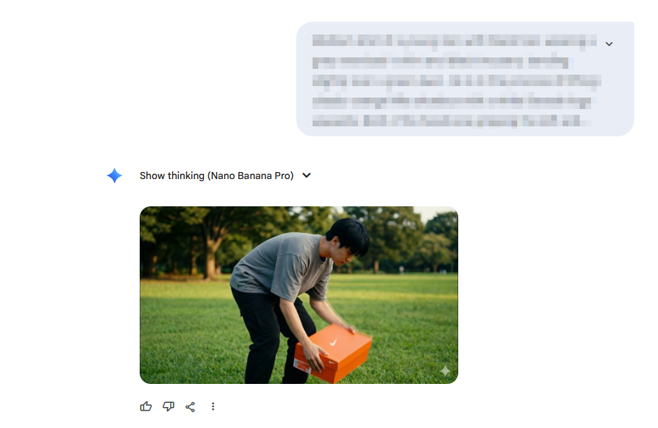Click the blue Gemini sparkle icon
The height and width of the screenshot is (428, 658).
tap(114, 176)
